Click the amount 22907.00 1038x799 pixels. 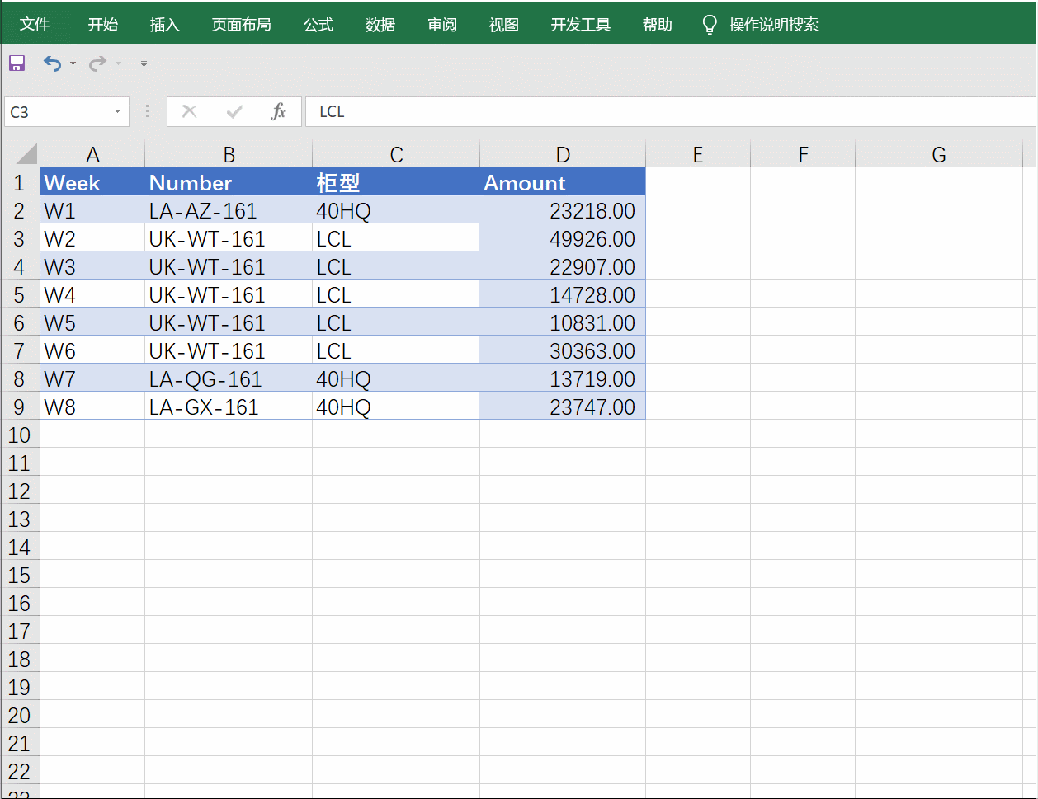[x=563, y=266]
